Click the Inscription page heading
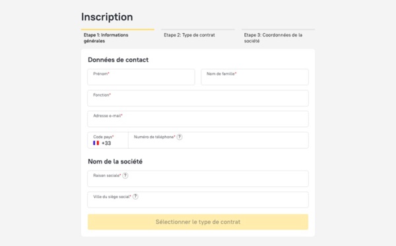Viewport: 396px width, 246px height. [x=107, y=17]
